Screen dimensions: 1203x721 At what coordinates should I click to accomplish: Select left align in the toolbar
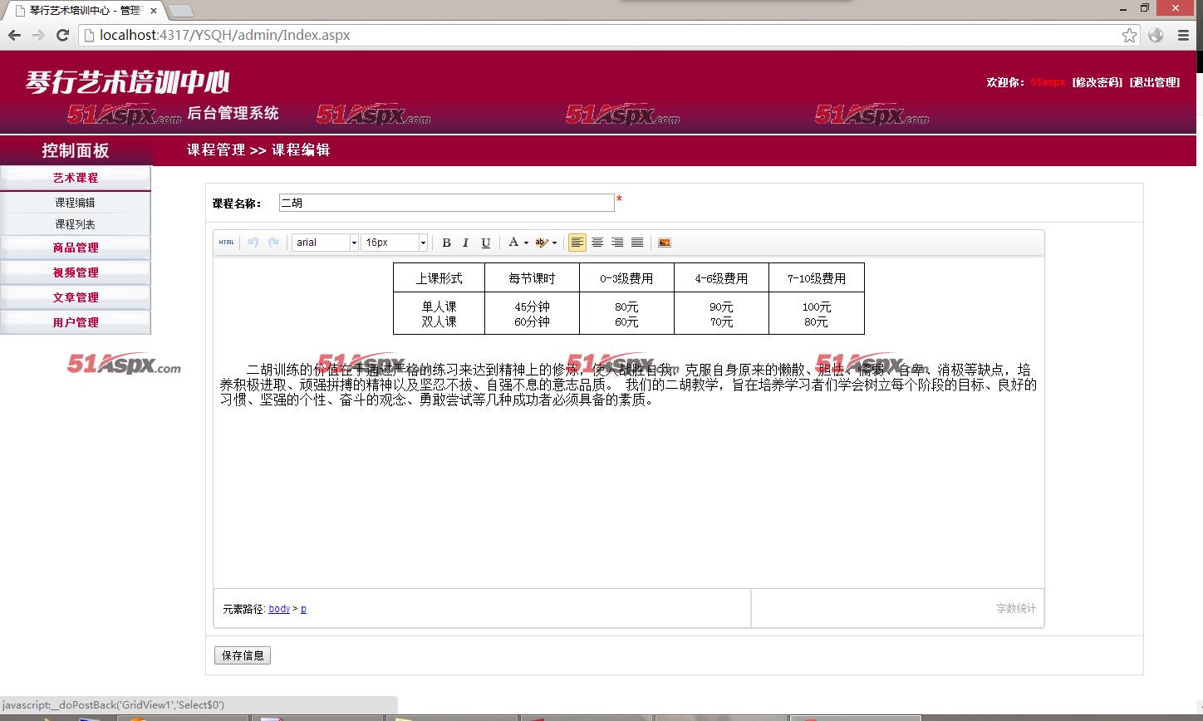(x=577, y=243)
